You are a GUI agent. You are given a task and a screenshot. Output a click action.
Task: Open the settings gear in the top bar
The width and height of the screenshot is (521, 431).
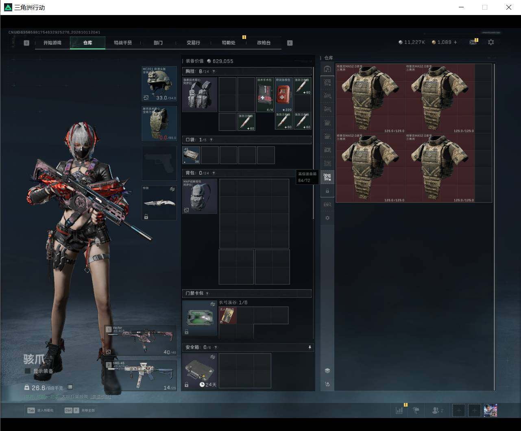(x=491, y=42)
